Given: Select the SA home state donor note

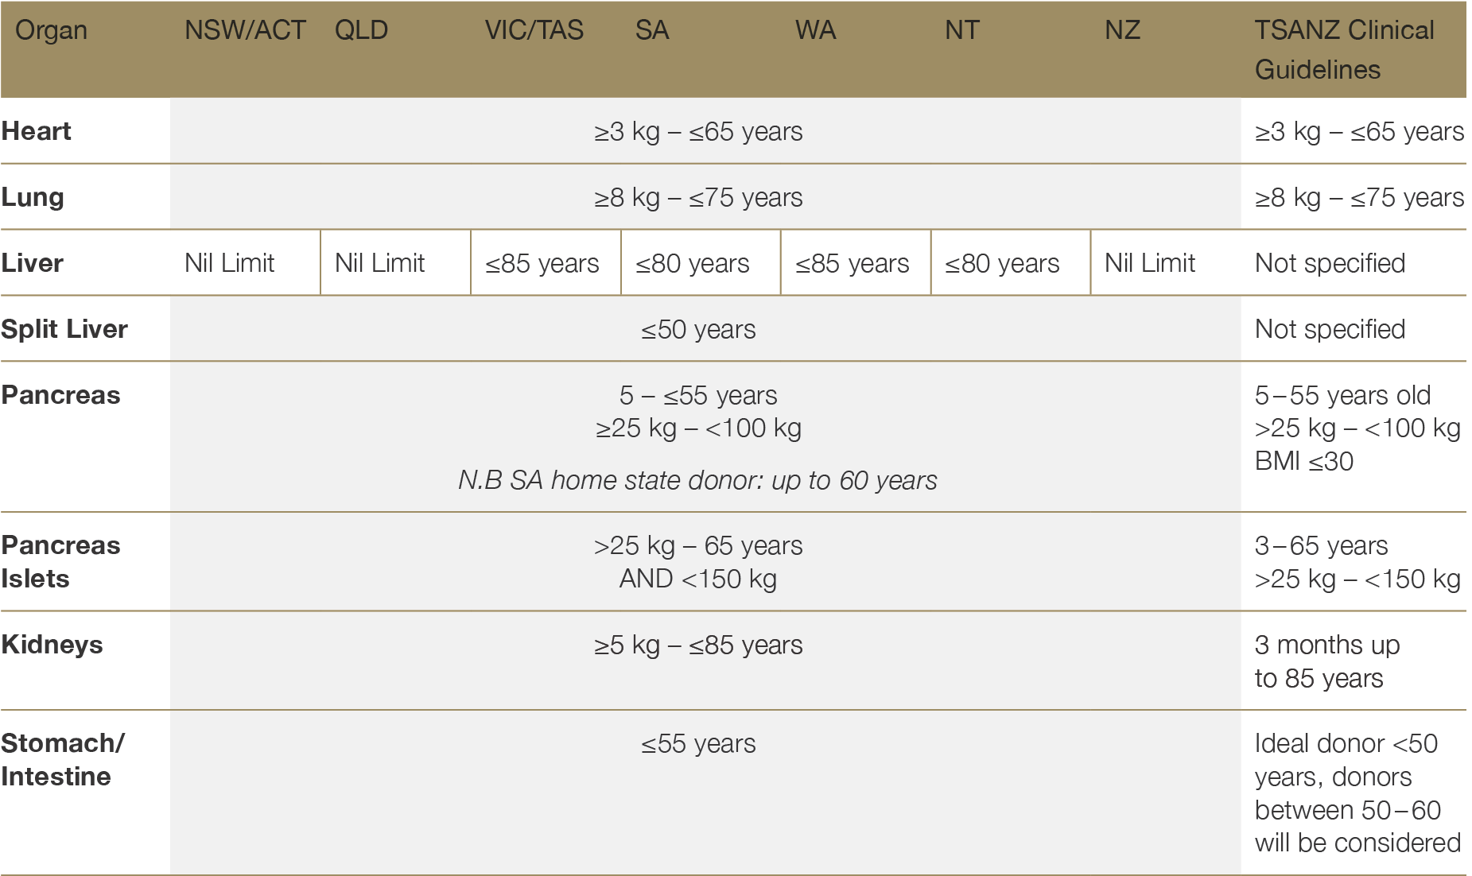Looking at the screenshot, I should click(697, 480).
